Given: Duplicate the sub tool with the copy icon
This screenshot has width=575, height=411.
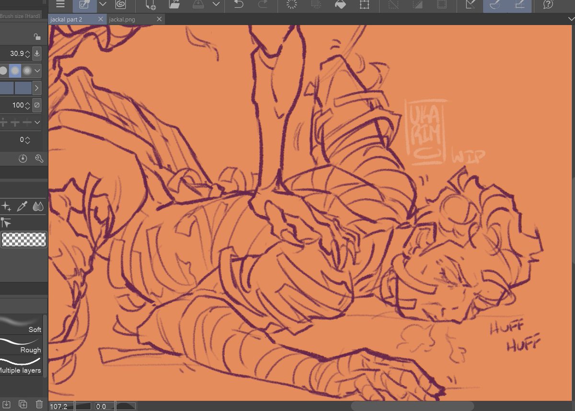Looking at the screenshot, I should coord(23,405).
